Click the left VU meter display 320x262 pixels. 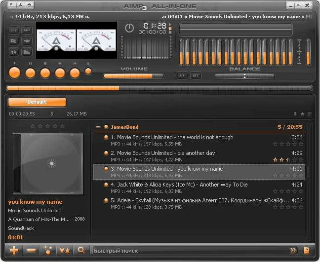pos(56,40)
